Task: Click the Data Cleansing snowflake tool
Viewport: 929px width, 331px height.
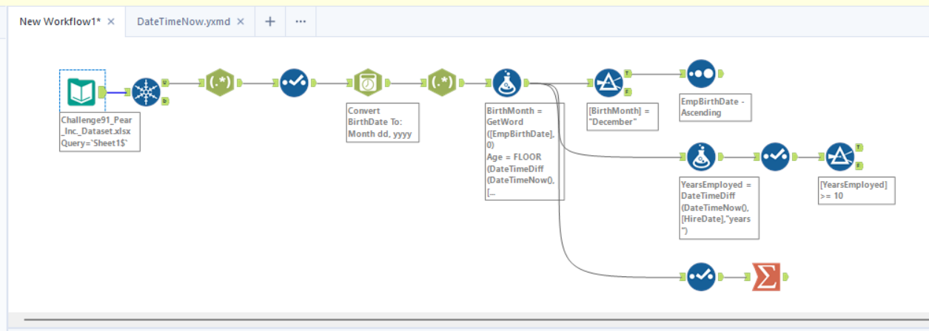Action: tap(147, 92)
